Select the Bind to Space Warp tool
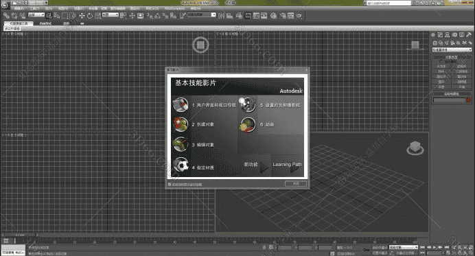The height and width of the screenshot is (256, 475). coord(22,16)
